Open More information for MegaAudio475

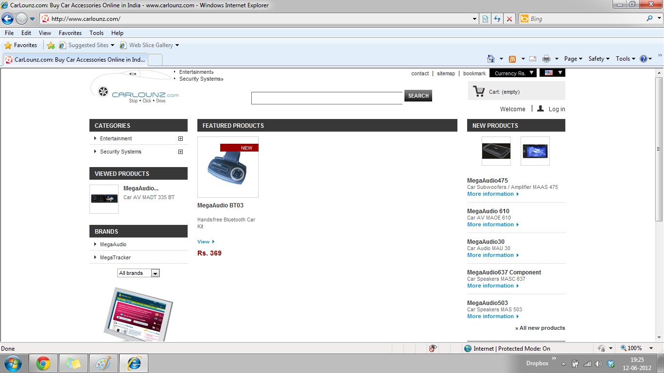point(493,194)
